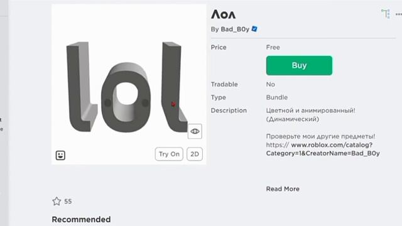402x226 pixels.
Task: Click the Tradable value No
Action: coord(271,84)
